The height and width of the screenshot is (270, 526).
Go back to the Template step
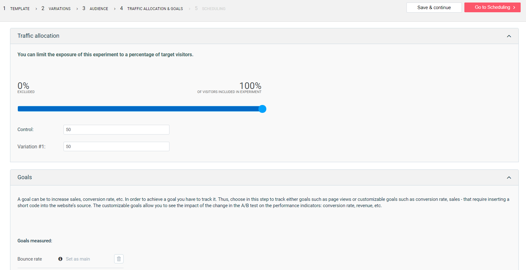pyautogui.click(x=19, y=9)
